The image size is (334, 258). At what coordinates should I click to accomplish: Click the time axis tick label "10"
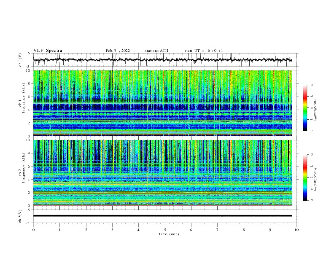pos(296,230)
